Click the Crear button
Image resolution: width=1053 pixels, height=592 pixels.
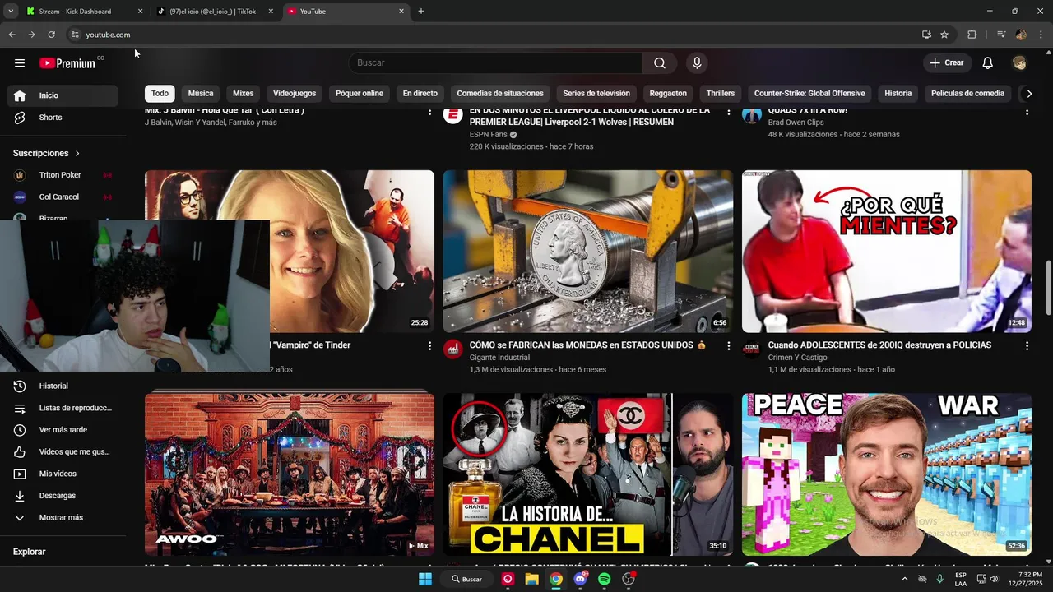[947, 63]
